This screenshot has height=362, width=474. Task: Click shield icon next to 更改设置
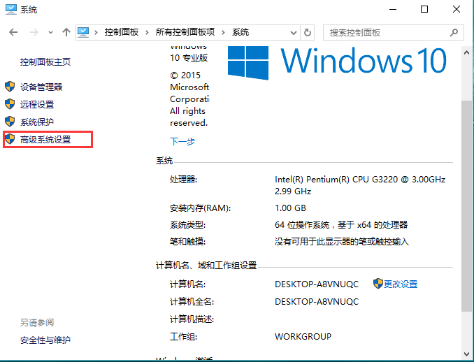point(378,284)
